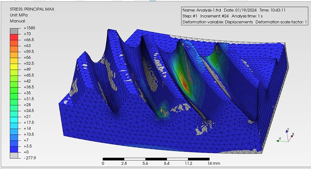Click the X axis arrow of the triad

pyautogui.click(x=292, y=136)
